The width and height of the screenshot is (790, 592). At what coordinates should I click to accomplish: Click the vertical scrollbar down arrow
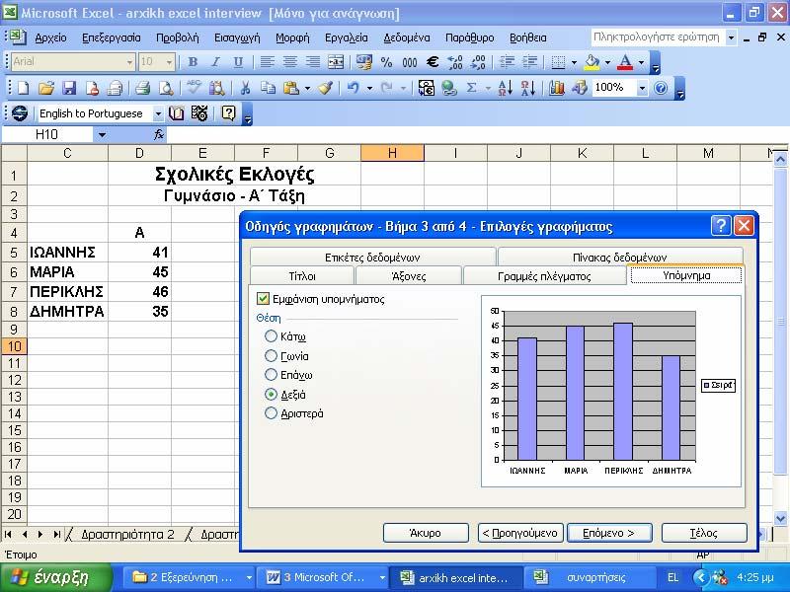tap(780, 517)
